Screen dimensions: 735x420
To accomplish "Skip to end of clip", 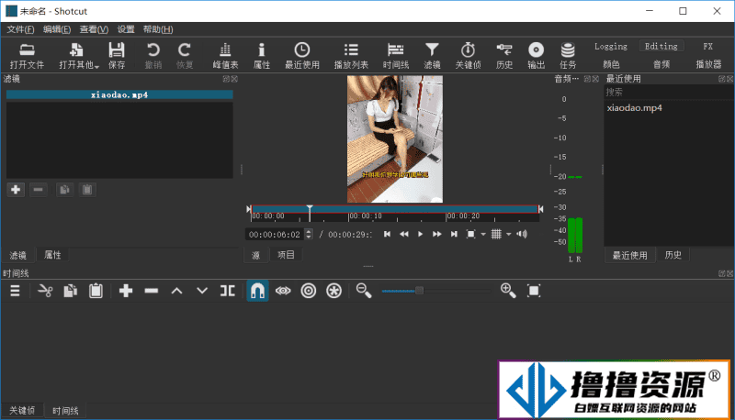I will (x=454, y=234).
